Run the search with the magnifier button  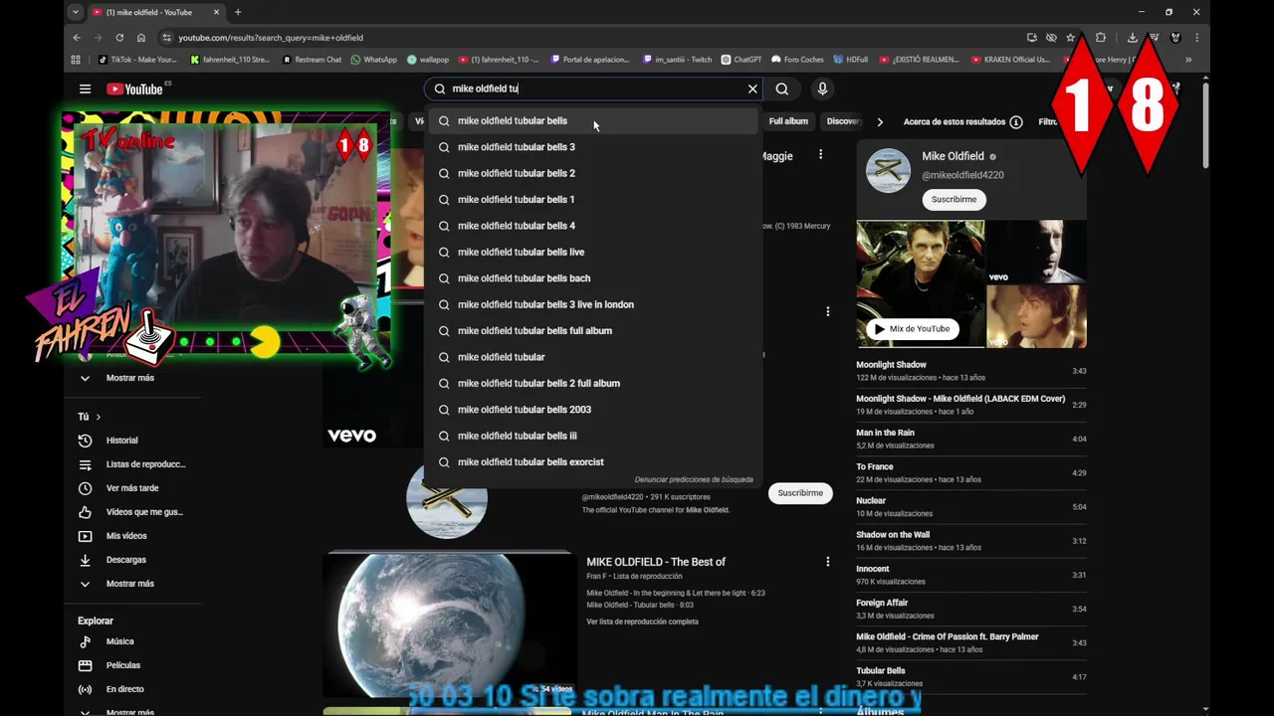[782, 89]
